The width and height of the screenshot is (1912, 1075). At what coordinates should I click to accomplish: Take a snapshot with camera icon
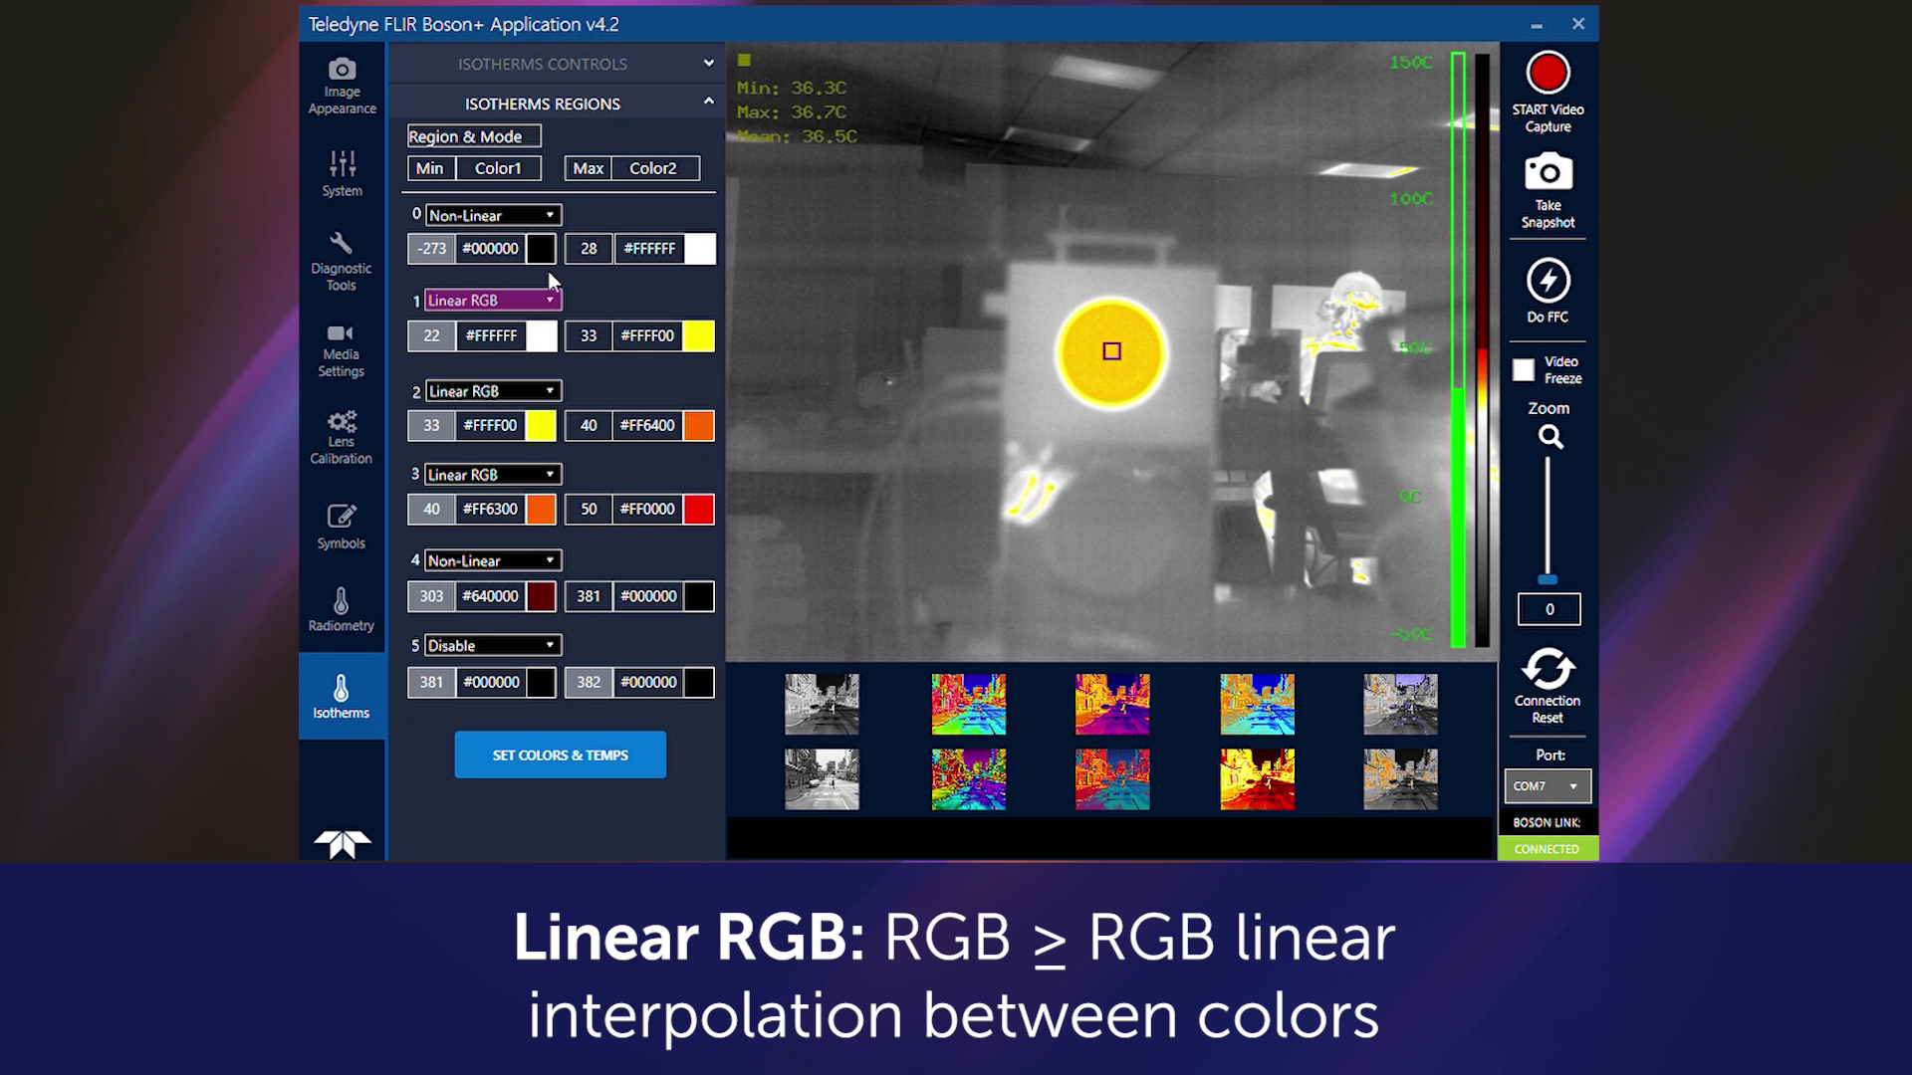pyautogui.click(x=1548, y=172)
